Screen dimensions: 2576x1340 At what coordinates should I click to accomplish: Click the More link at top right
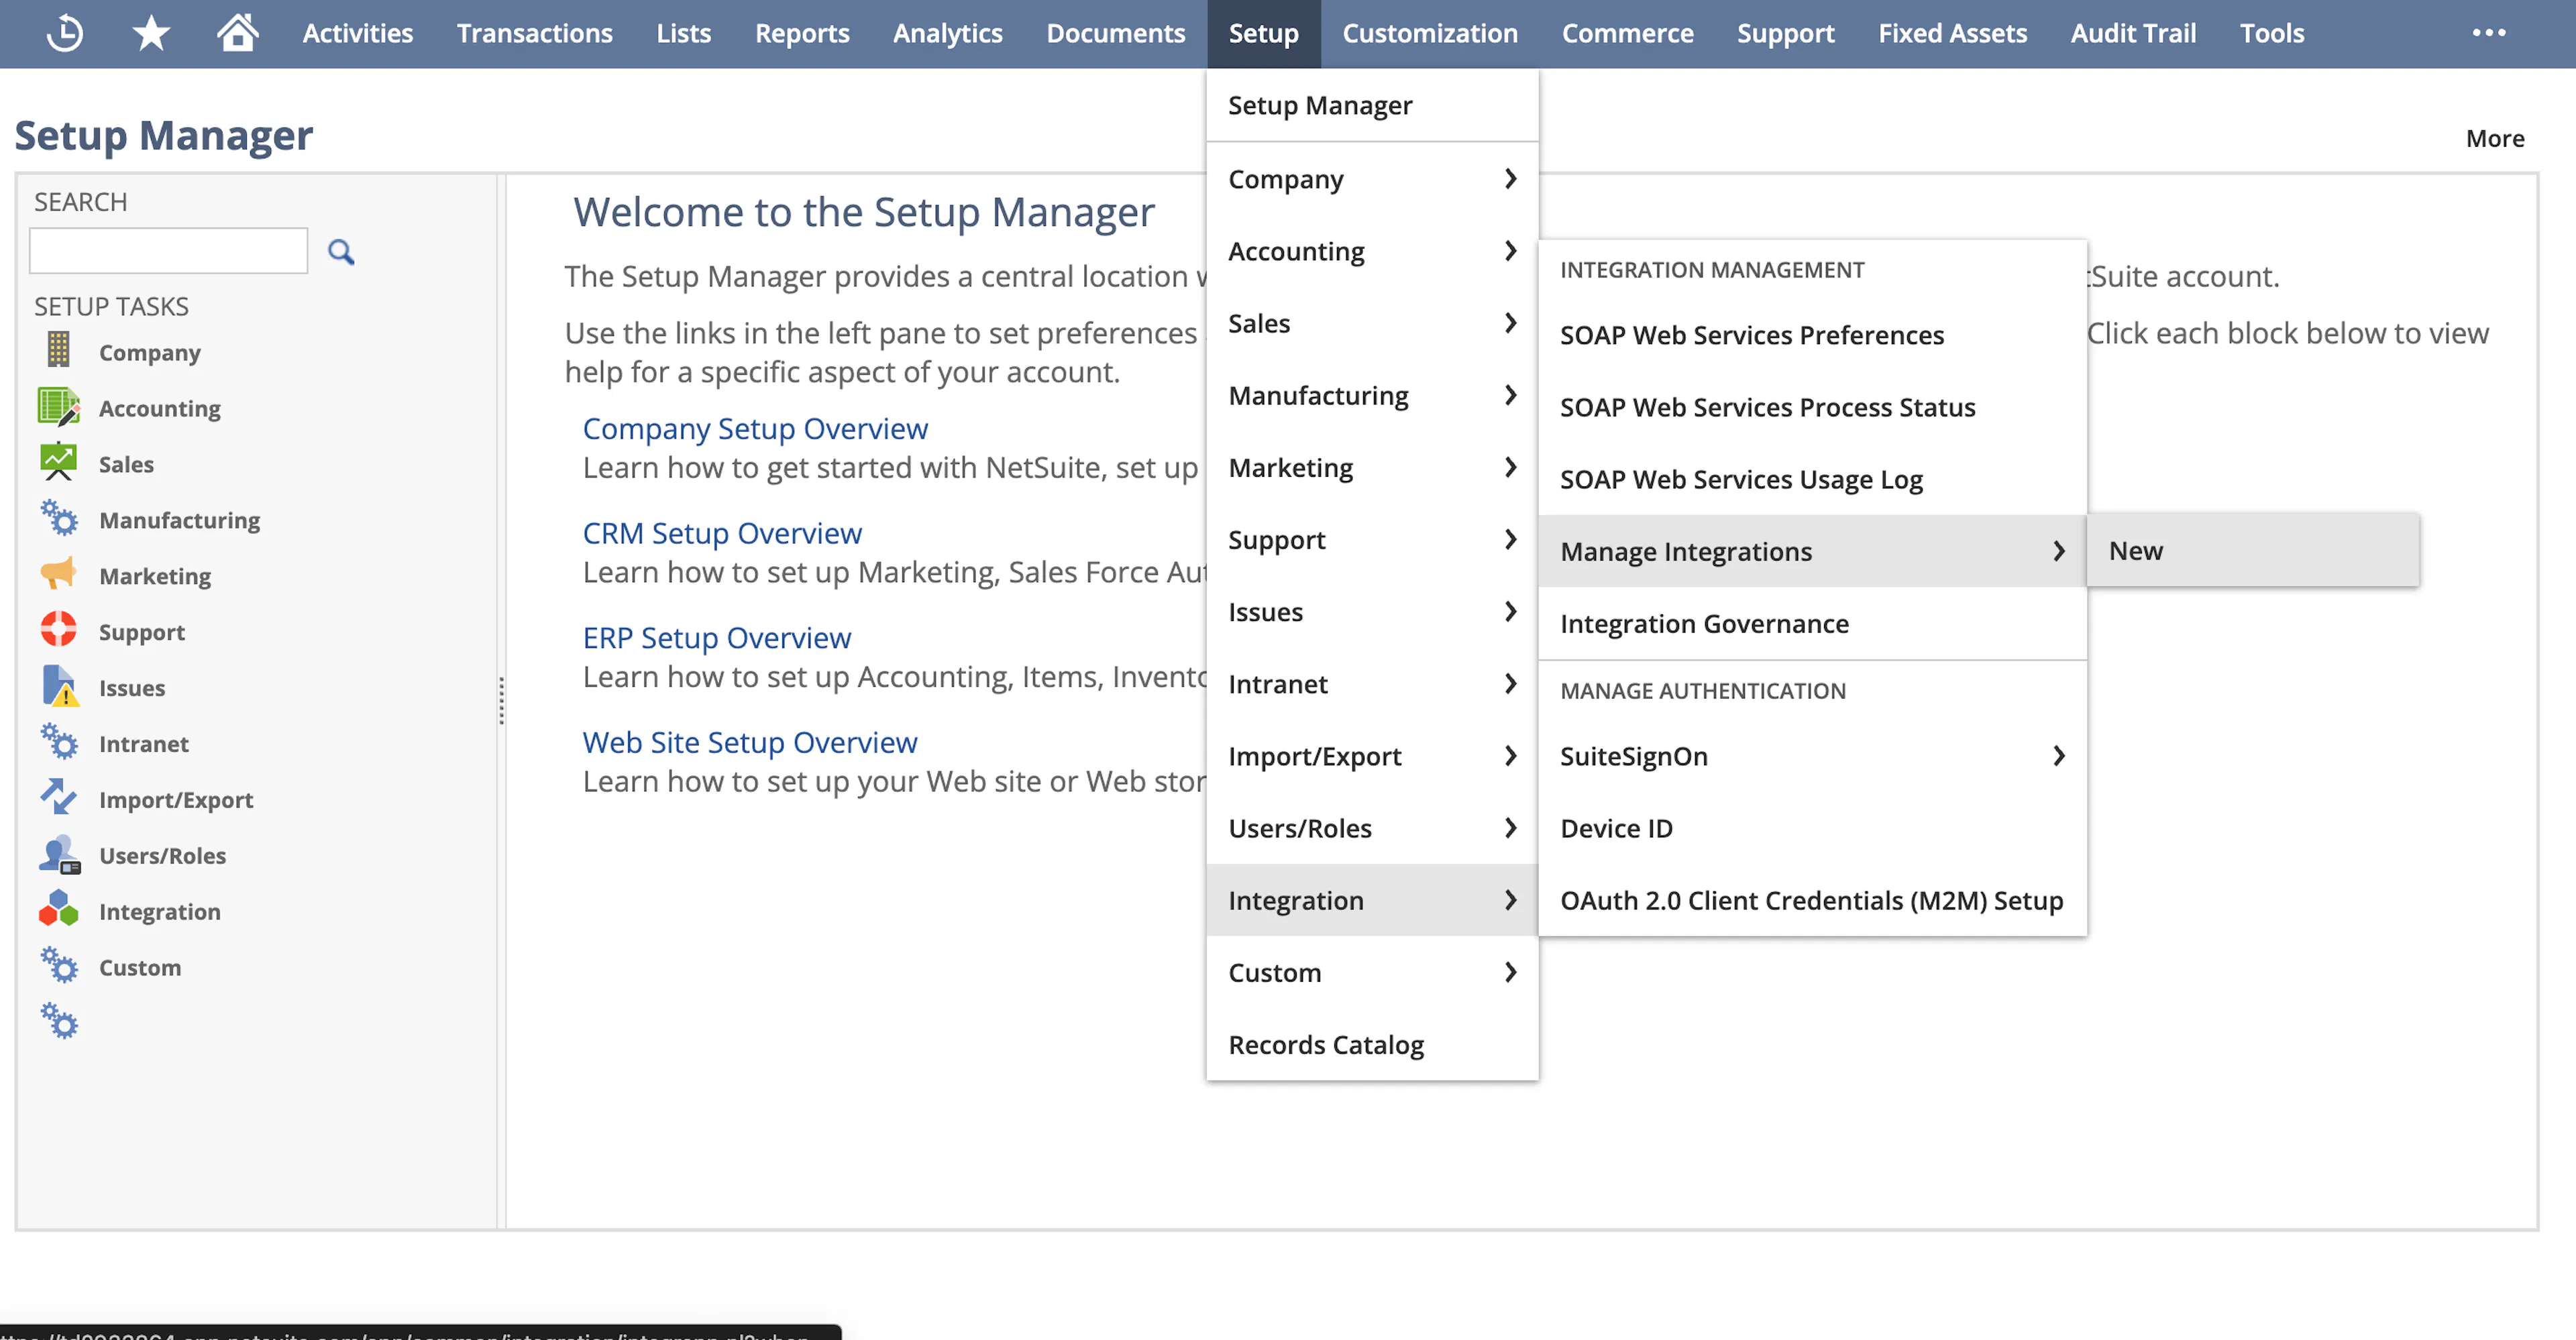(2494, 138)
